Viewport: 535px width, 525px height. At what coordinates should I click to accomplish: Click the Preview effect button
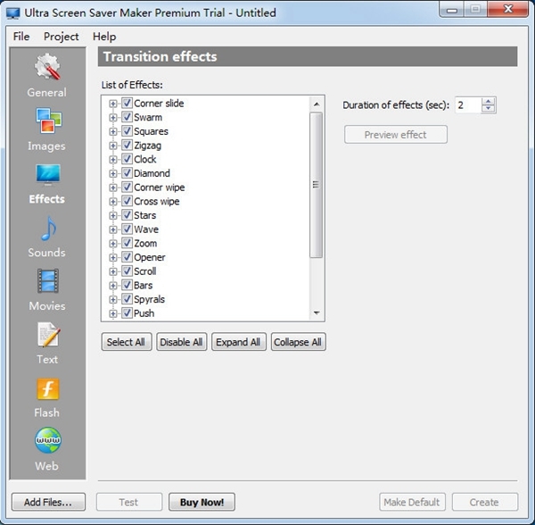(395, 135)
